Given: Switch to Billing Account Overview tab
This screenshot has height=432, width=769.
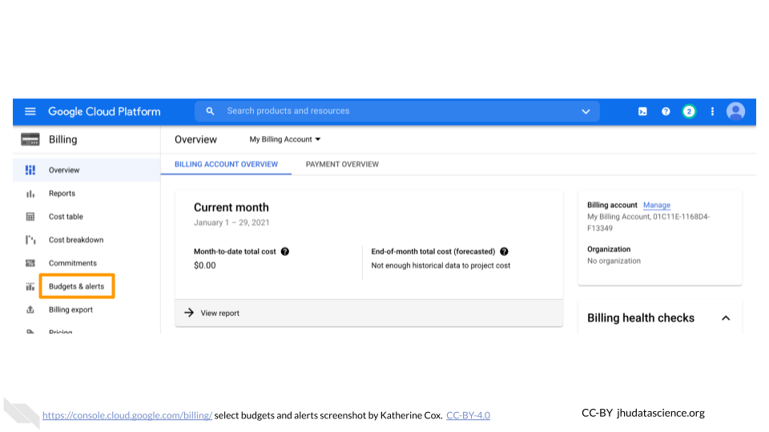Looking at the screenshot, I should click(x=226, y=164).
